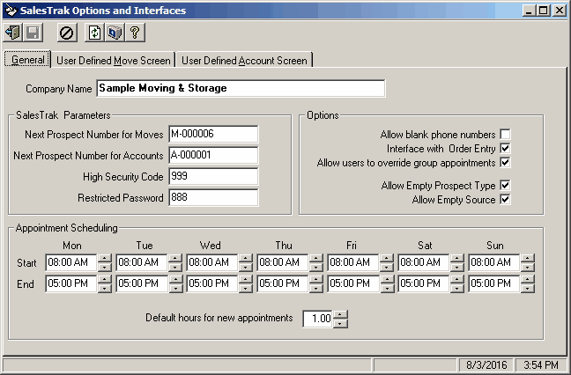Decrease Friday start time with down arrow

(387, 268)
